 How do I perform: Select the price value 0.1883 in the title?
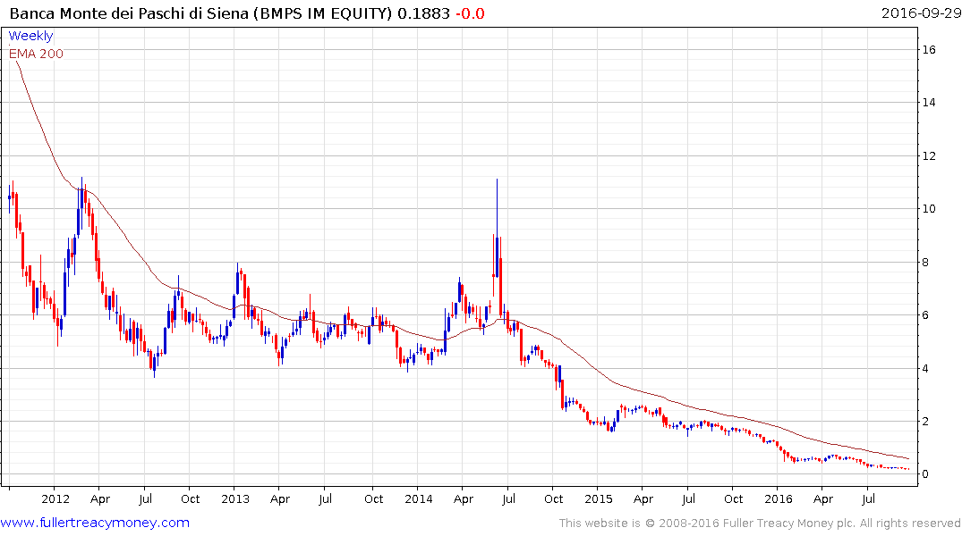click(423, 13)
